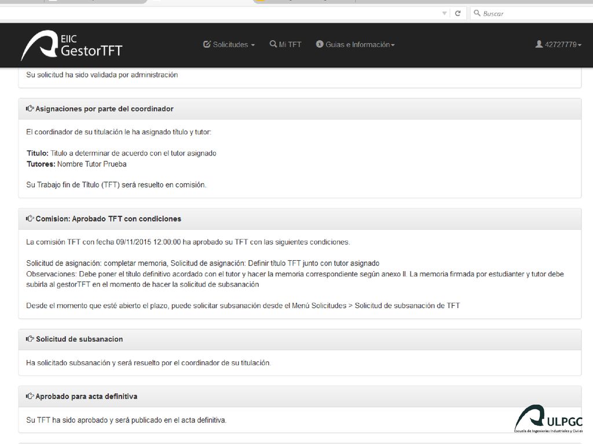The height and width of the screenshot is (444, 593).
Task: Click 'Su TFT ha sido aprobado' text
Action: tap(126, 420)
